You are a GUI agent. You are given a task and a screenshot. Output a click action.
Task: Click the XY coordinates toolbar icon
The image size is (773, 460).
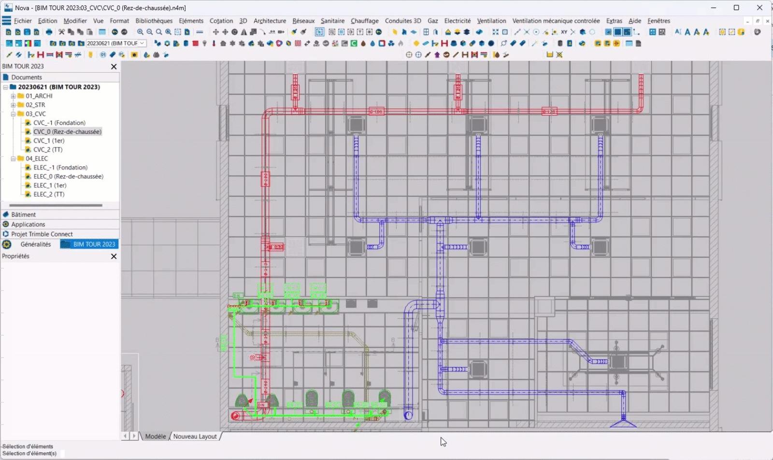pos(564,32)
